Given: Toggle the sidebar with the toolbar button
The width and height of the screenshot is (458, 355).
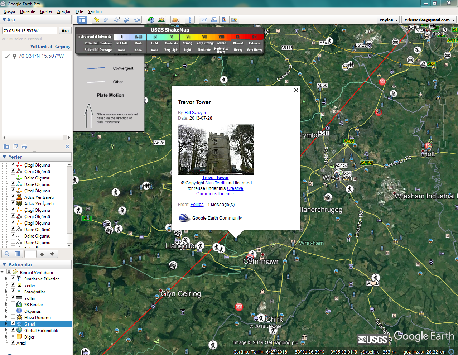Looking at the screenshot, I should [x=82, y=20].
